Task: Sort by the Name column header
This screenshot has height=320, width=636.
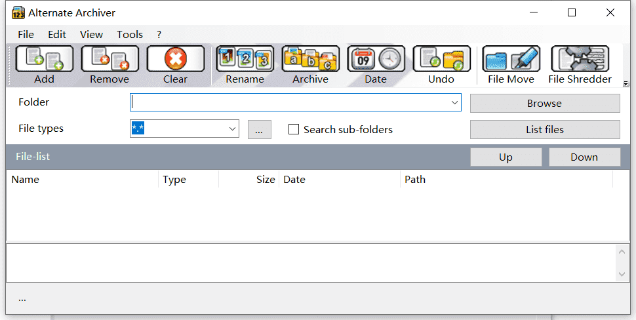Action: tap(83, 179)
